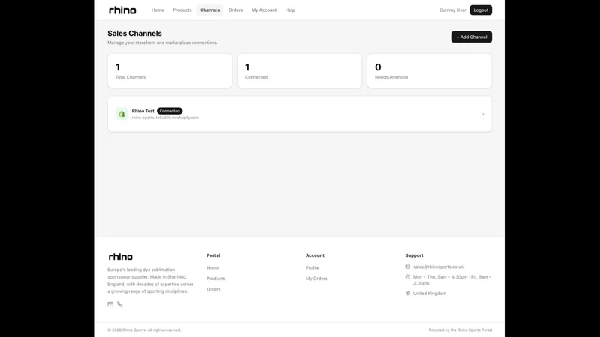600x337 pixels.
Task: Open the Shopify icon for Rhino Test
Action: (121, 114)
